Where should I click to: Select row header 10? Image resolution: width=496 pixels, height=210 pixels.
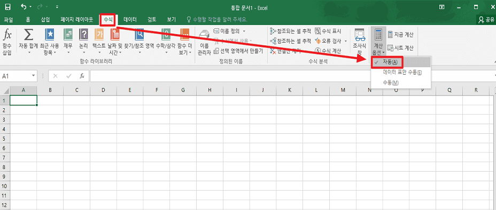point(5,186)
